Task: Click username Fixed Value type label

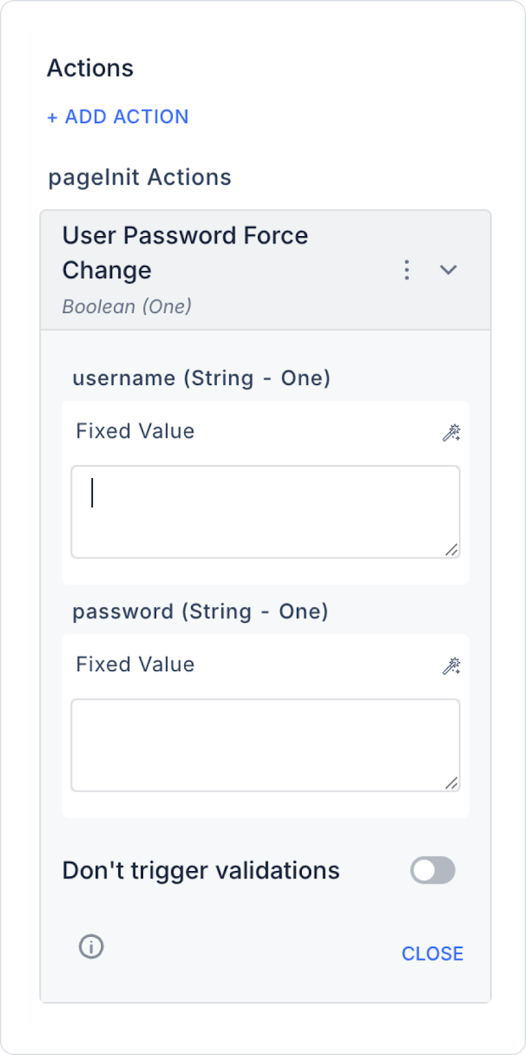Action: (x=135, y=431)
